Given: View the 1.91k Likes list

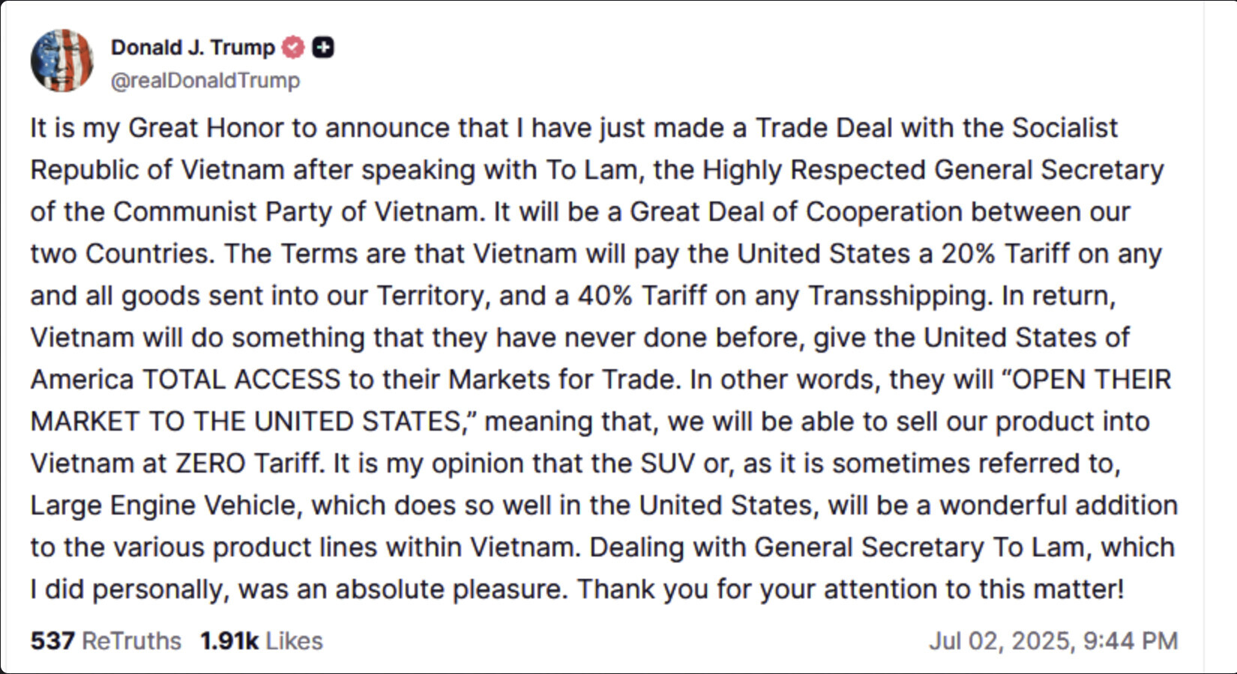Looking at the screenshot, I should pos(262,641).
